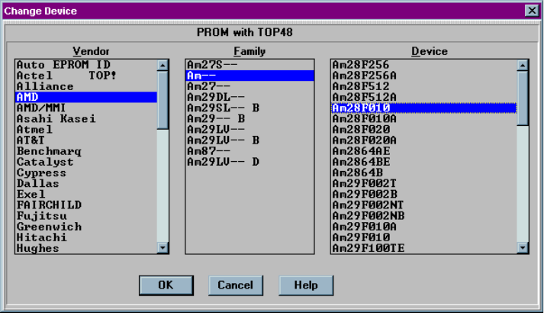This screenshot has height=313, width=544.
Task: Pick device Am28F512
Action: tap(424, 86)
